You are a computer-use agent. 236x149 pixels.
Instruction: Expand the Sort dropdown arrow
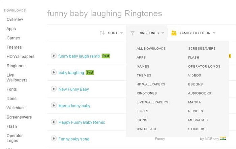(121, 33)
